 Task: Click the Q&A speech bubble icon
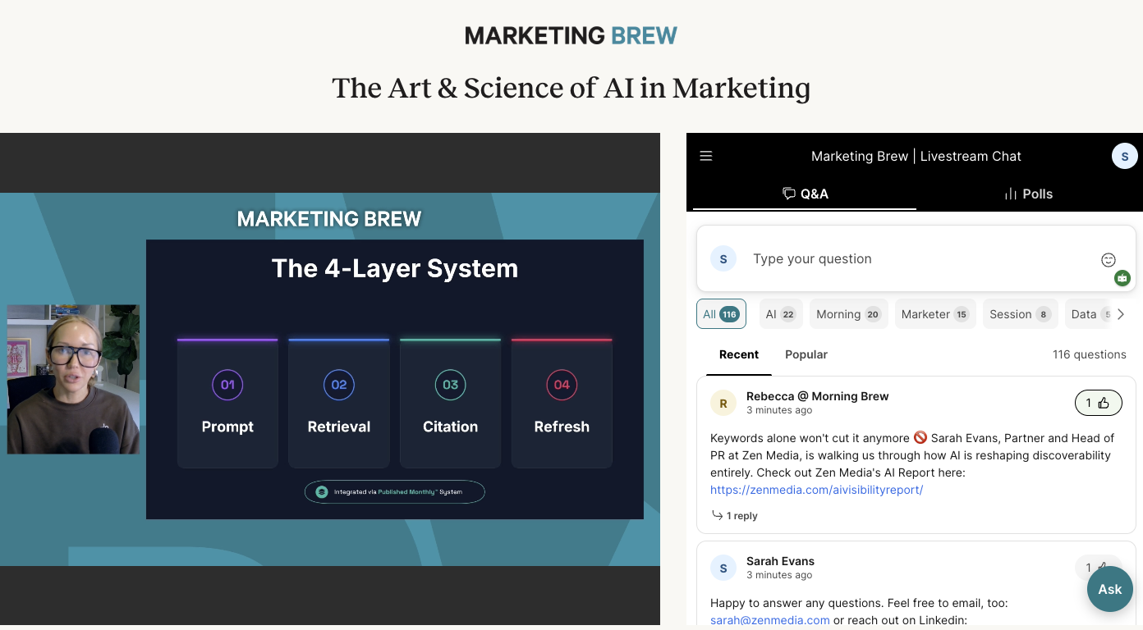[789, 194]
